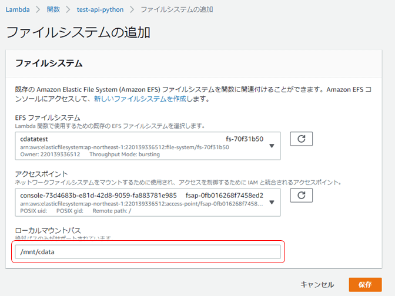395x296 pixels.
Task: Click the access-point ARN text line
Action: (142, 204)
